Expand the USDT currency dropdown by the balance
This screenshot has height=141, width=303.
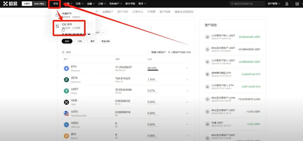coord(100,33)
